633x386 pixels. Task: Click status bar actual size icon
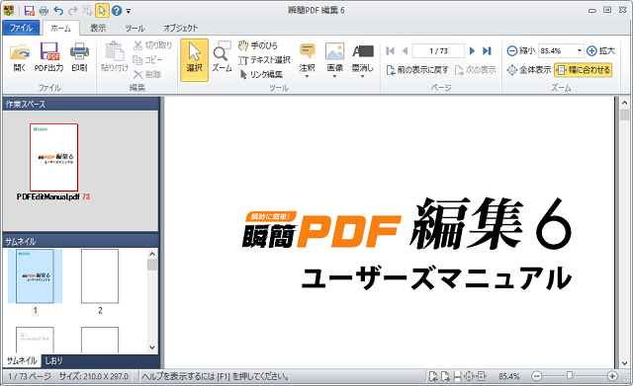[x=457, y=376]
